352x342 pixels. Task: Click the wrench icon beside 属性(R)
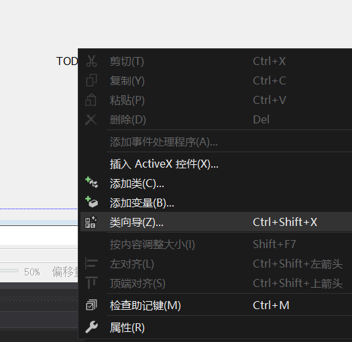[x=92, y=327]
